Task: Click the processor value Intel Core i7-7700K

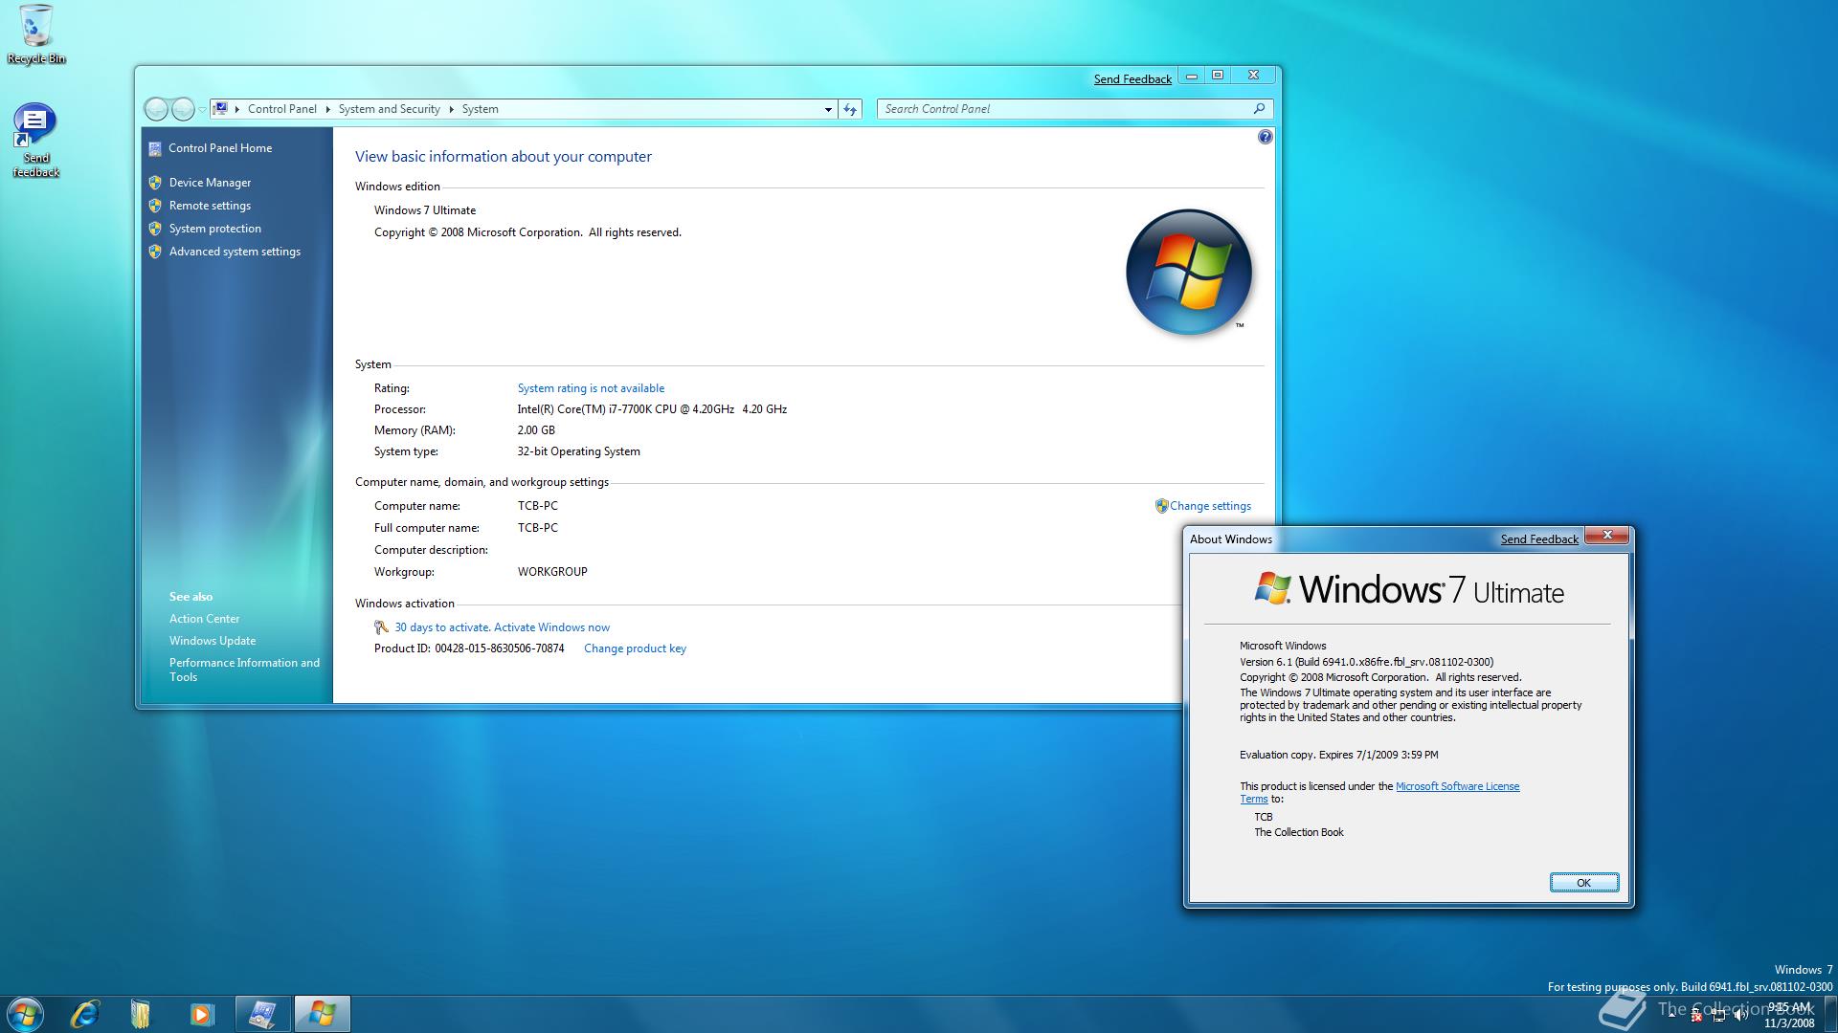Action: click(x=652, y=409)
